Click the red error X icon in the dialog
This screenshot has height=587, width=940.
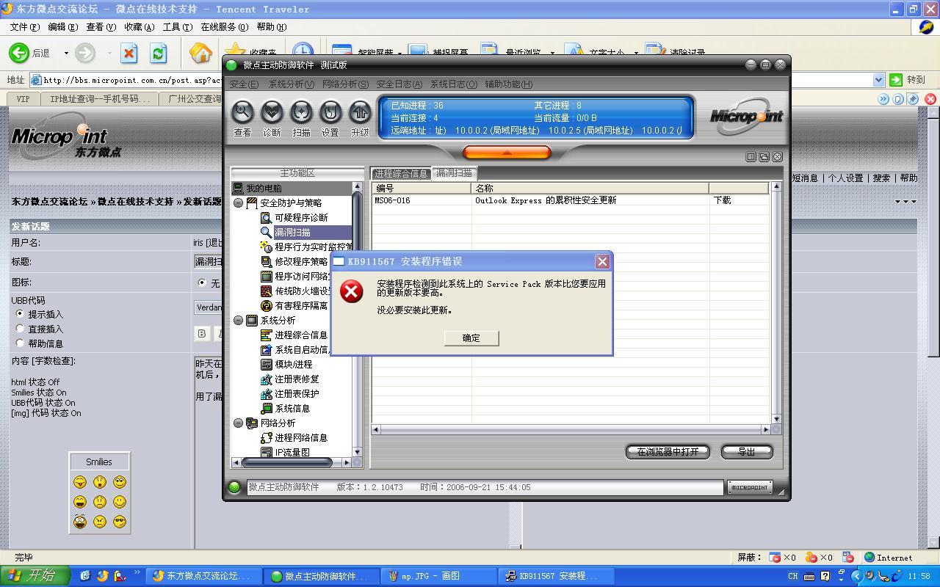pos(352,292)
